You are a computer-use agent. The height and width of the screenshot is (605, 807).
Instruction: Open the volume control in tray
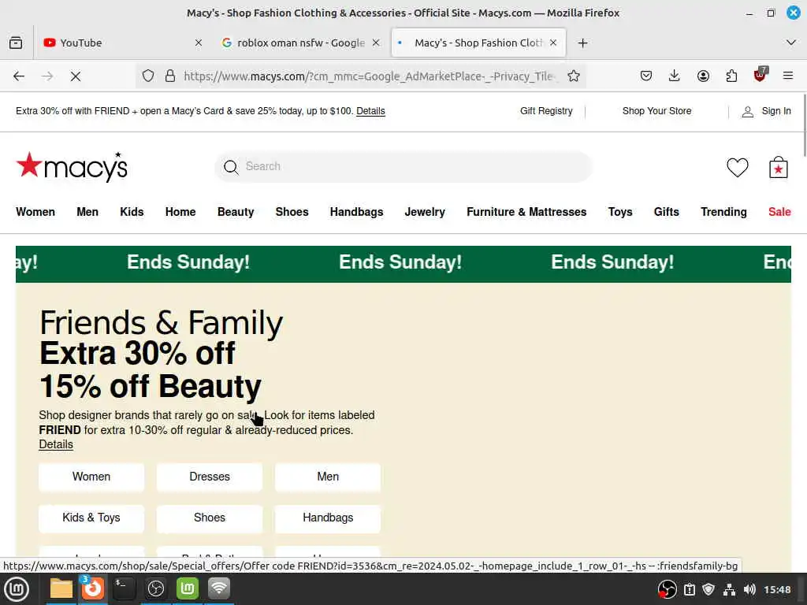point(749,589)
